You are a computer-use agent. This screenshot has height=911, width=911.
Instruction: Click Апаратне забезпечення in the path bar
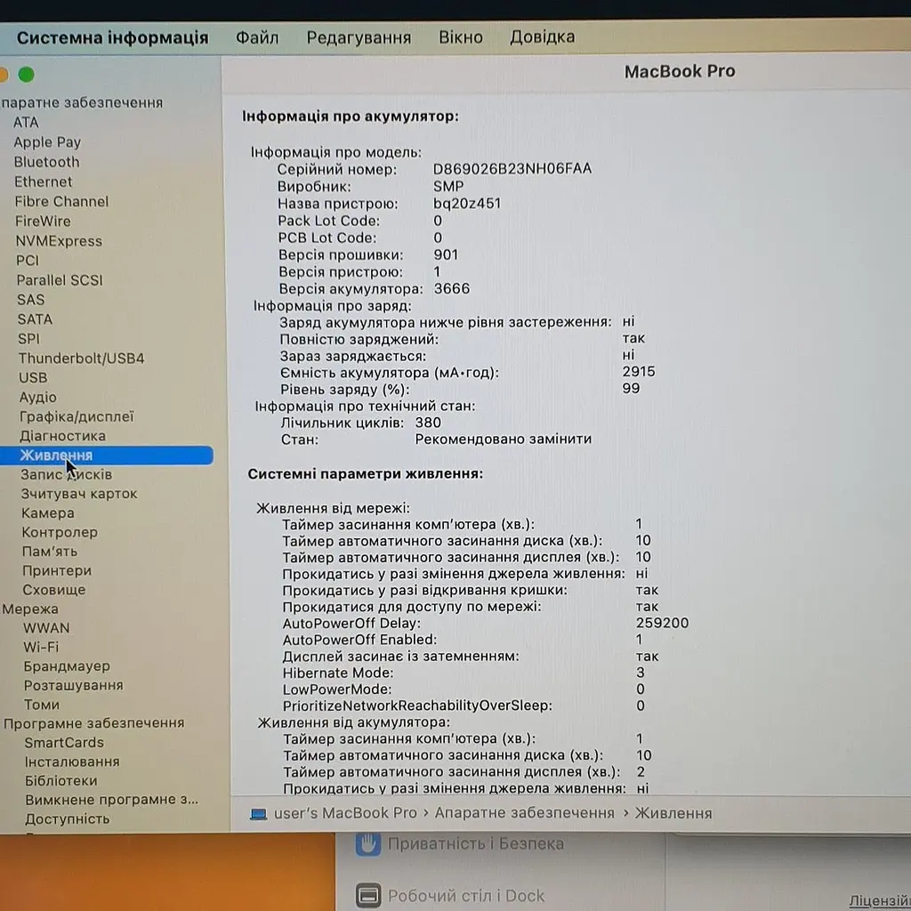pyautogui.click(x=524, y=813)
